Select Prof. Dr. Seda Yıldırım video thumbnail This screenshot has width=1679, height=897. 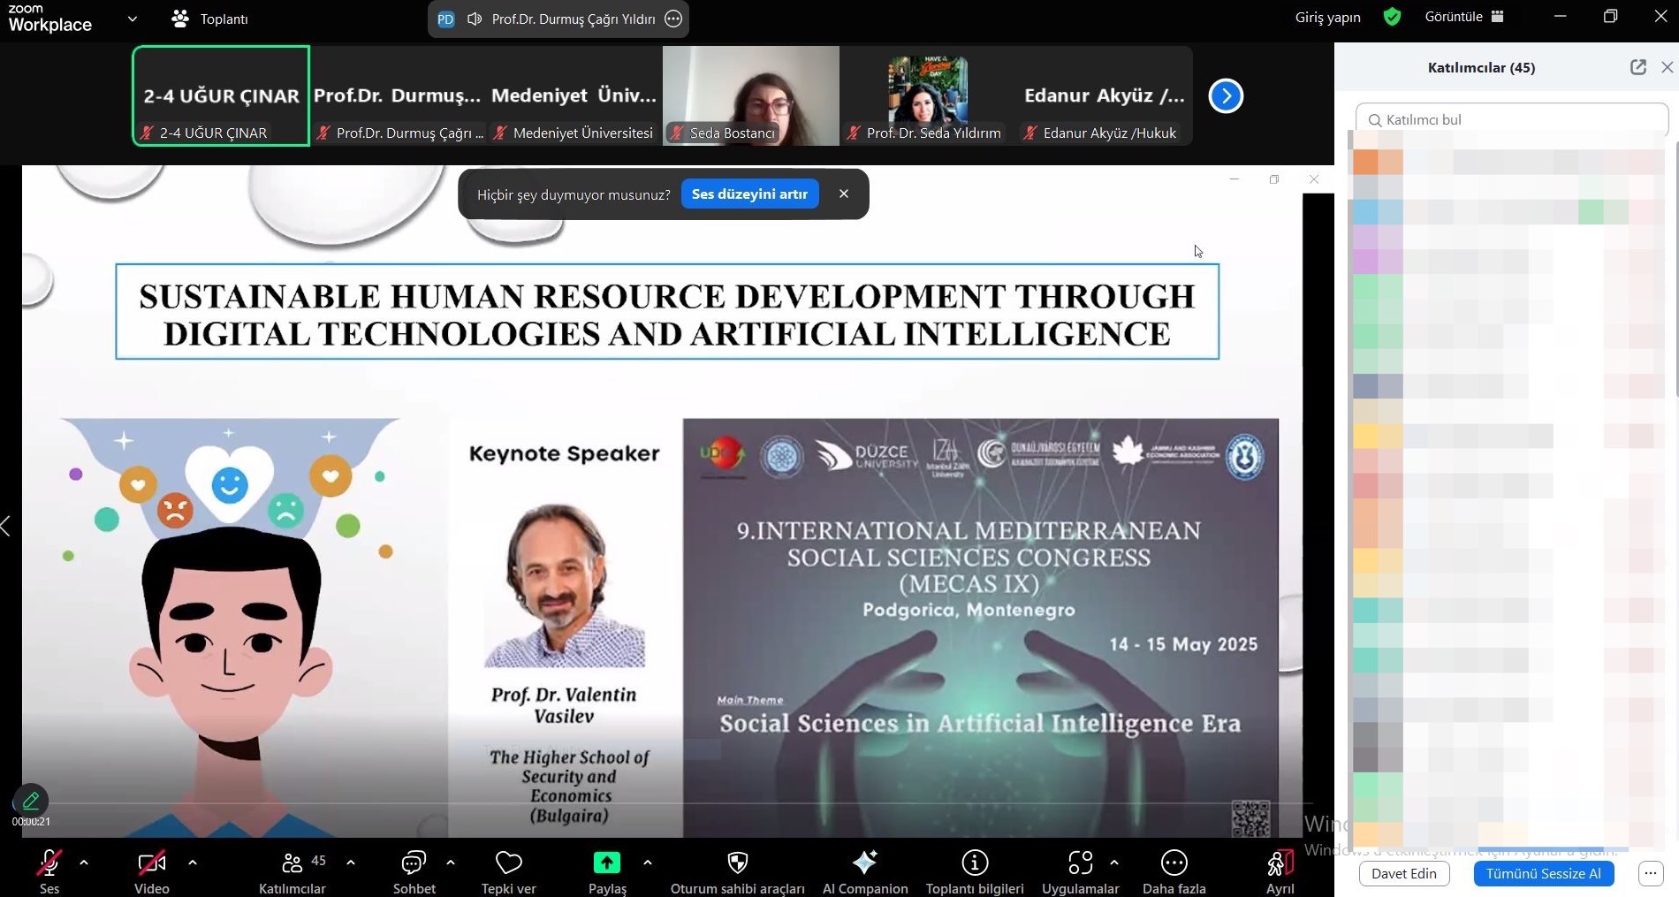[928, 95]
